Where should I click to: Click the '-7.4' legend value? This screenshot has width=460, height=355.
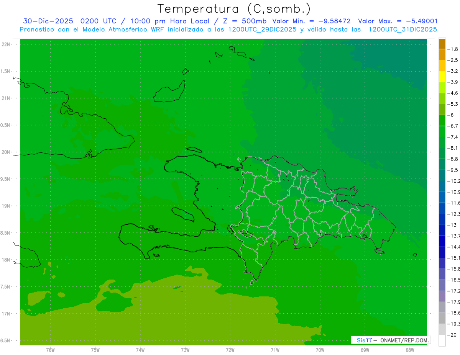453,137
